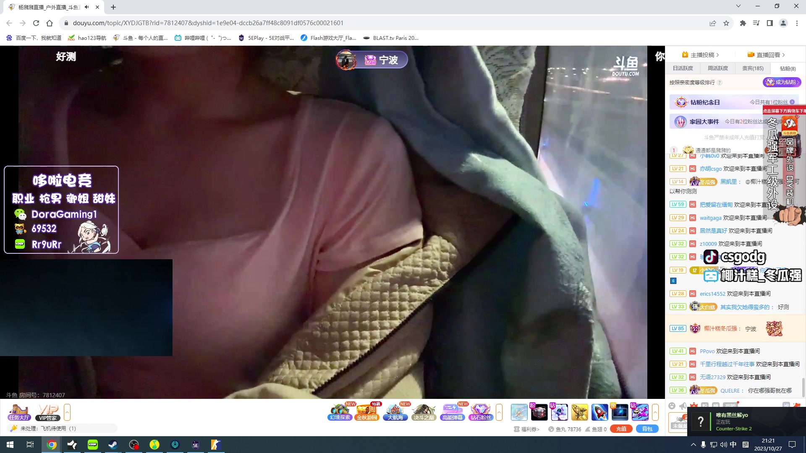Open the Chrome extensions menu

[743, 23]
